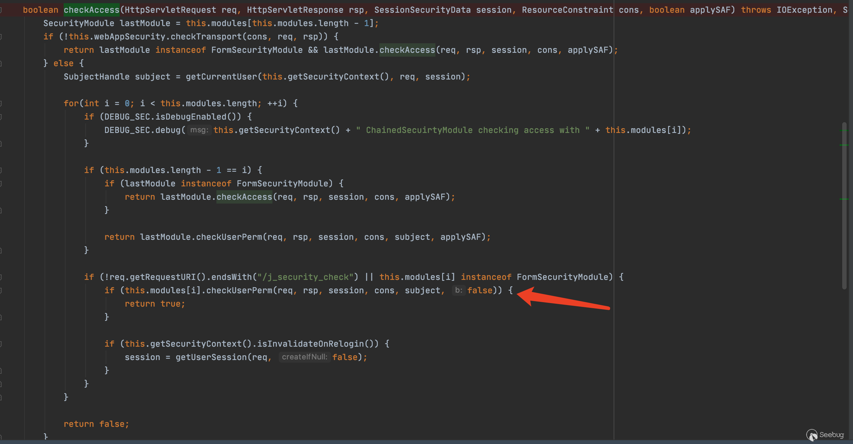Screen dimensions: 853x444
Task: Fold the j_security_check if block marker
Action: click(1, 277)
